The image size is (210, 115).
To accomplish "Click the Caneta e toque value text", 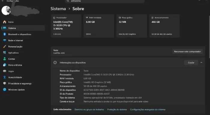I will click(116, 102).
